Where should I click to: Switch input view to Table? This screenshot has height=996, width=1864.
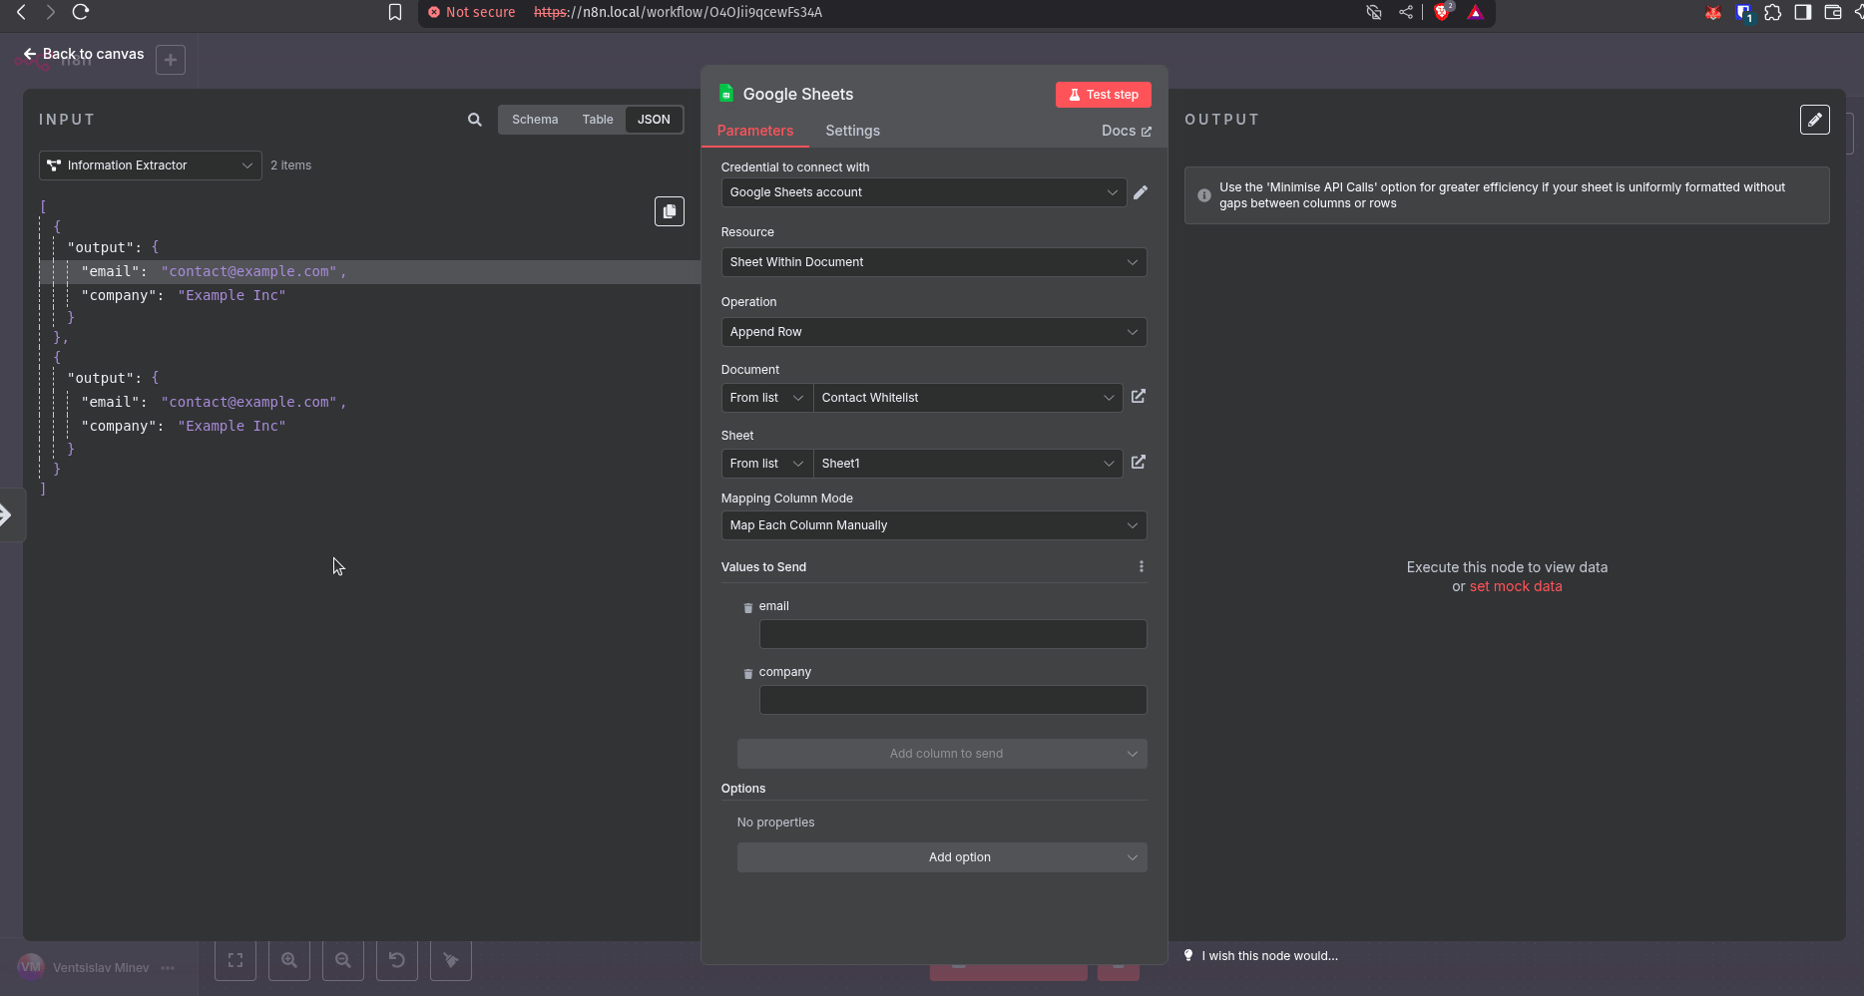(598, 120)
